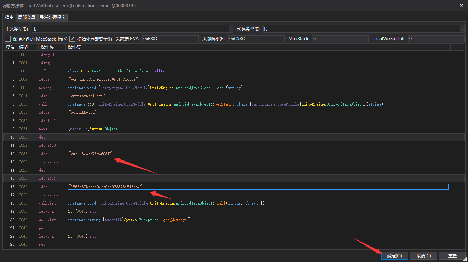Open the 异常处理程序 tab
The width and height of the screenshot is (468, 262).
[53, 18]
